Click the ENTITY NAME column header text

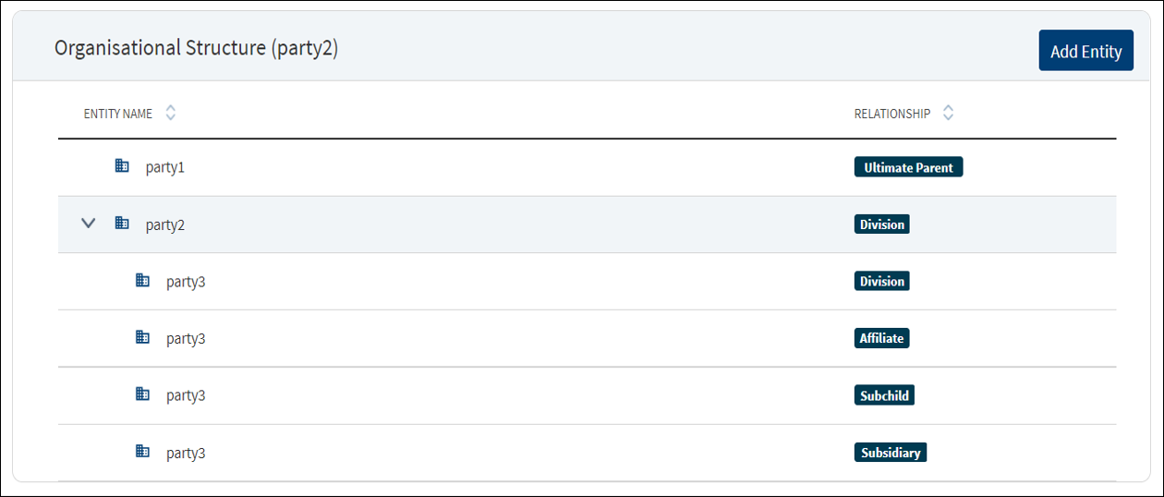[x=118, y=114]
